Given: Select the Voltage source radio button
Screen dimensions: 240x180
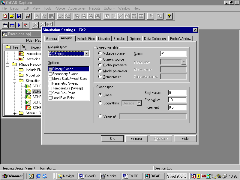Looking at the screenshot, I should (100, 53).
